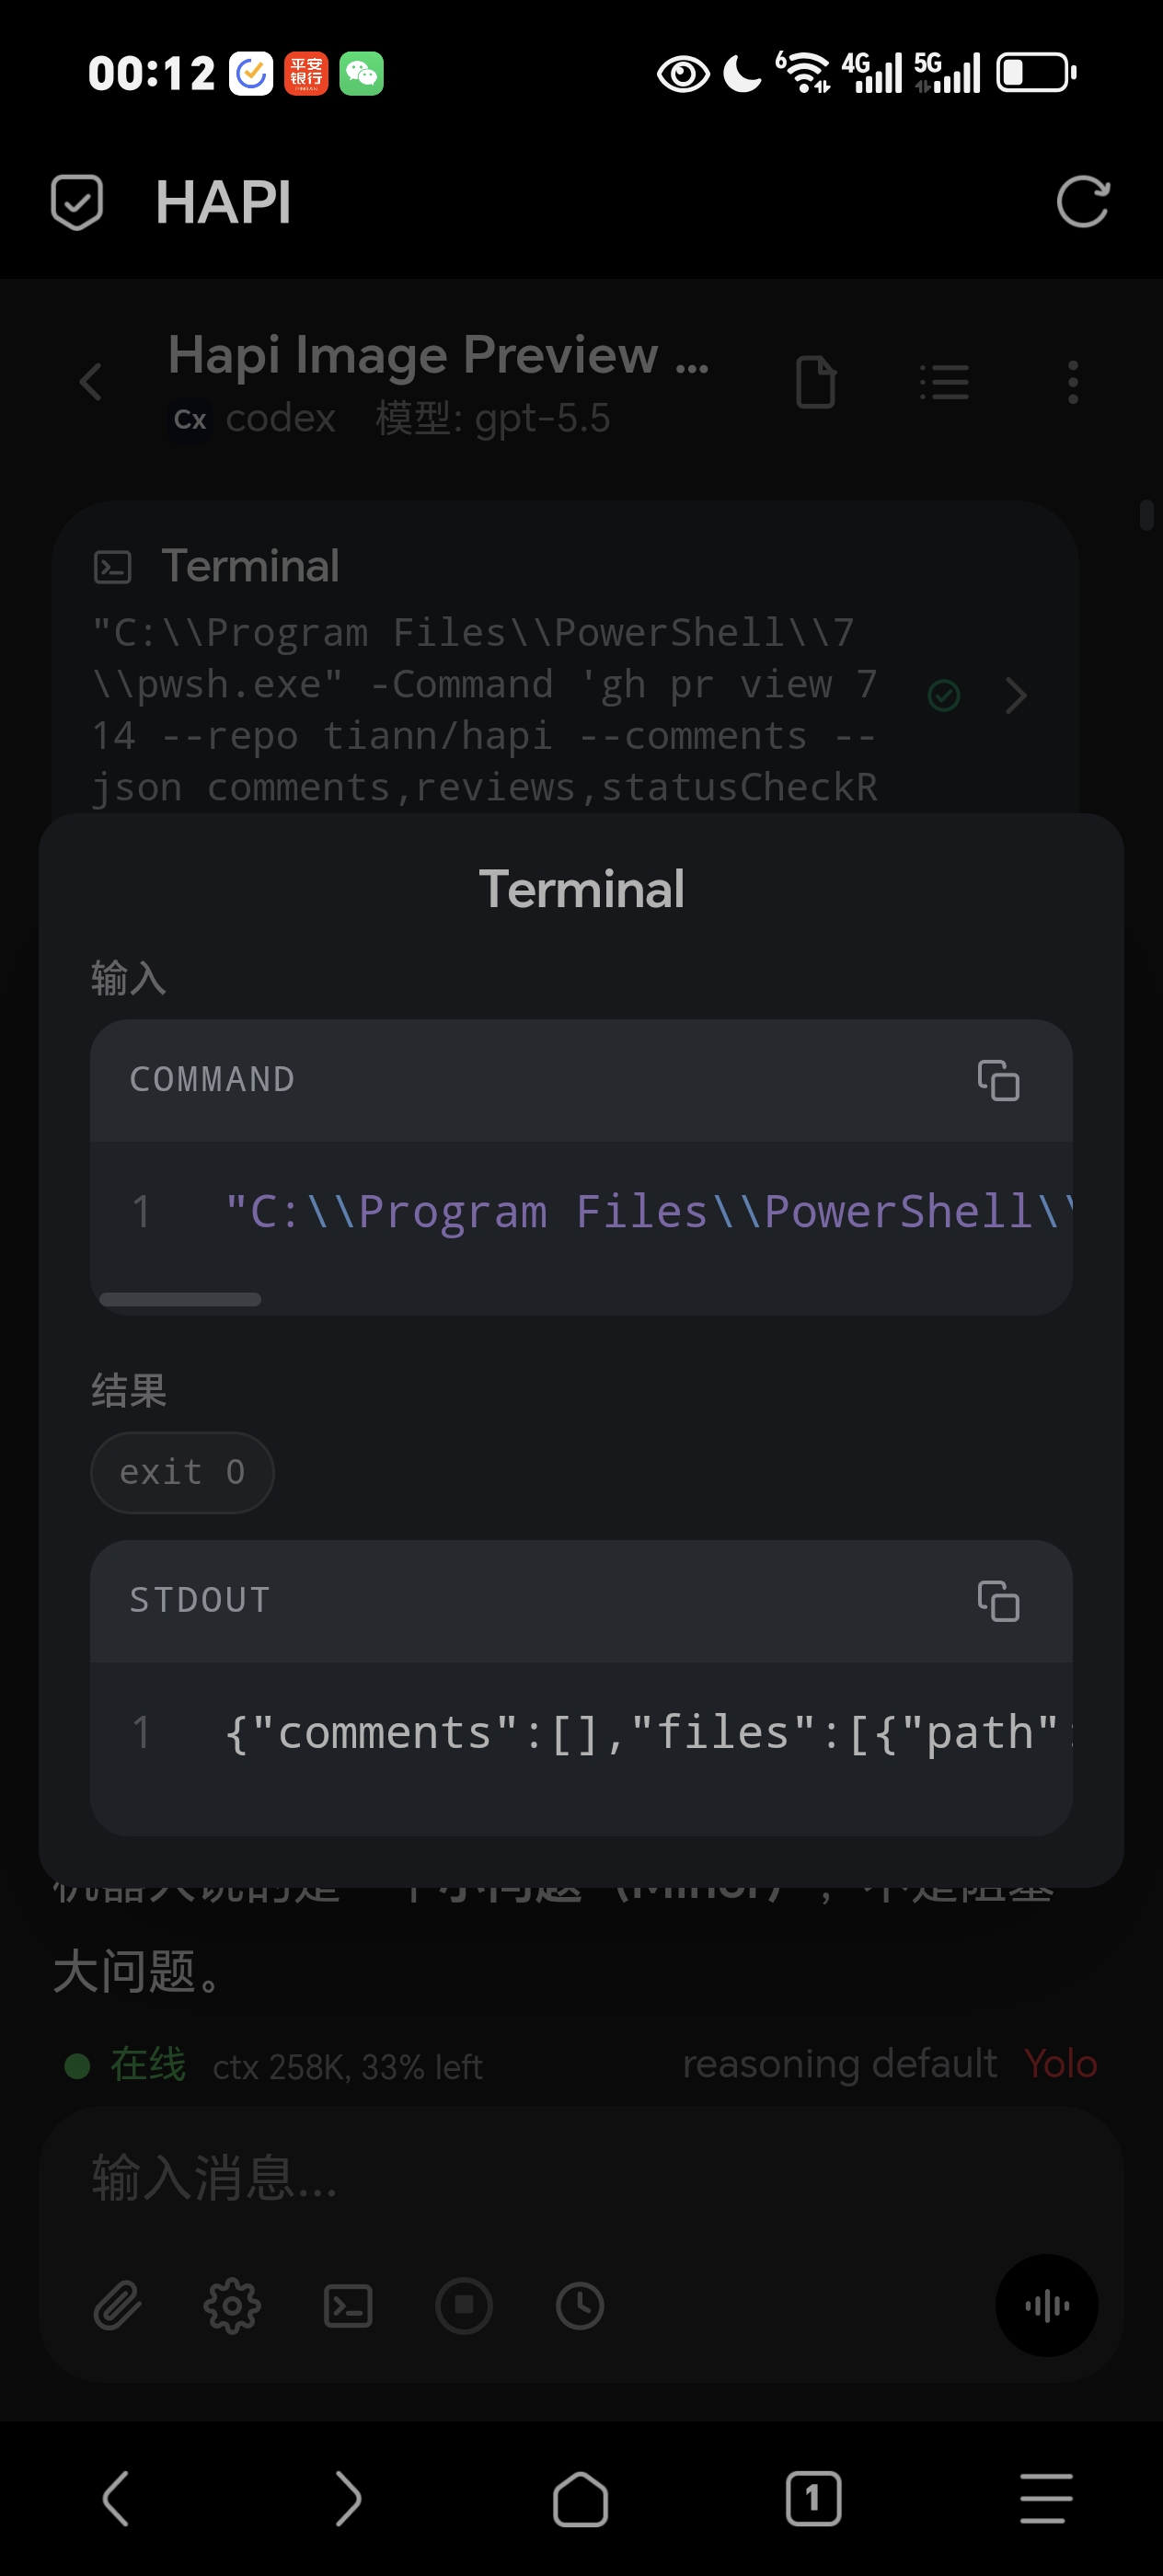1163x2576 pixels.
Task: Click the horizontal scrollbar under the command
Action: [x=180, y=1299]
